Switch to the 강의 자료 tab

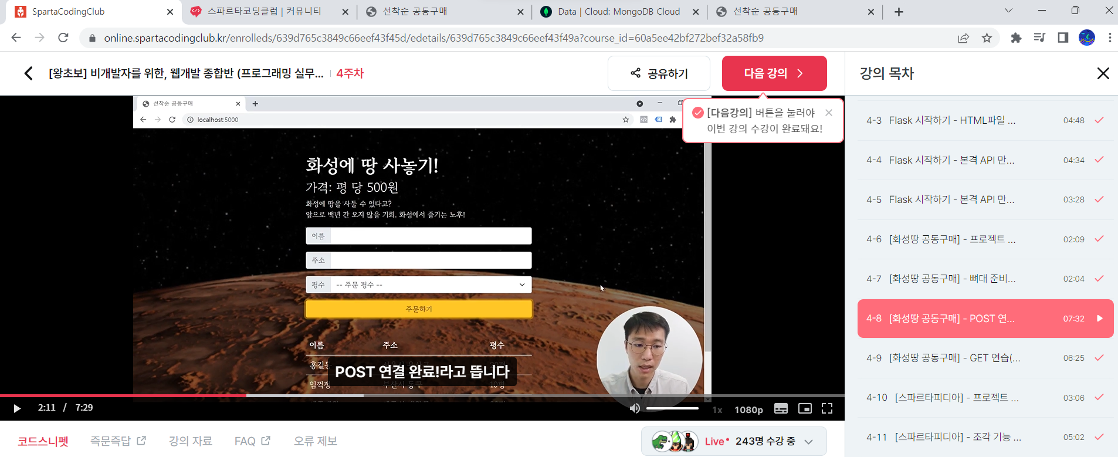click(191, 441)
